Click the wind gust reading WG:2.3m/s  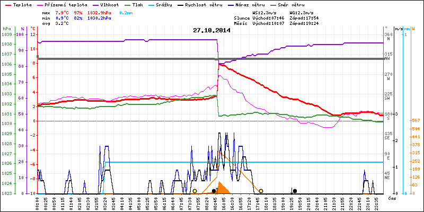302,13
